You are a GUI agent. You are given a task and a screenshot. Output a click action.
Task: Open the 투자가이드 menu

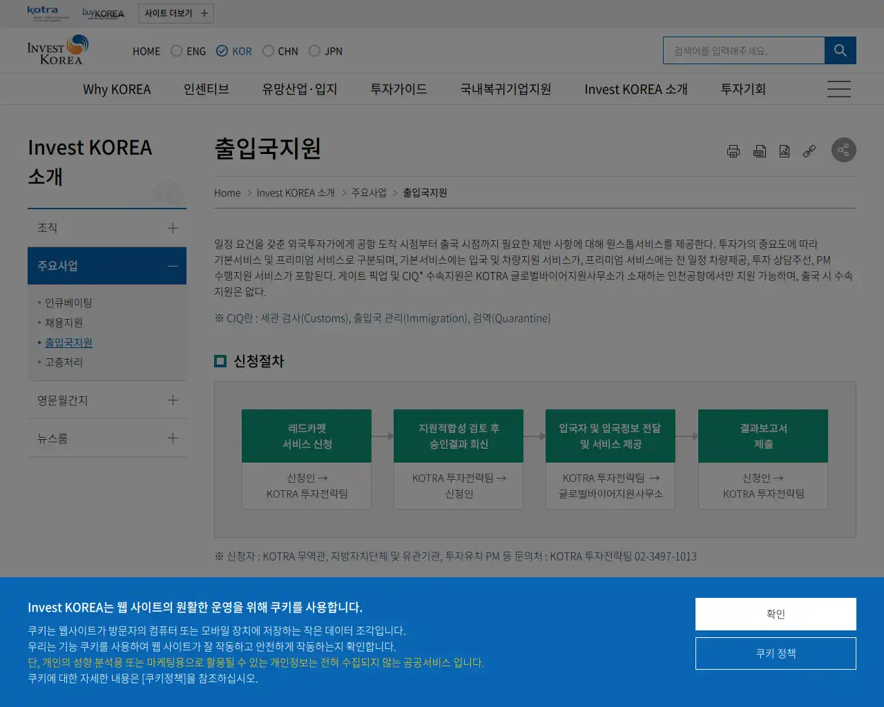click(398, 89)
